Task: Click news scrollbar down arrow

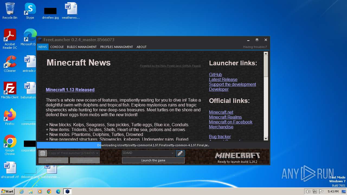Action: coord(266,139)
